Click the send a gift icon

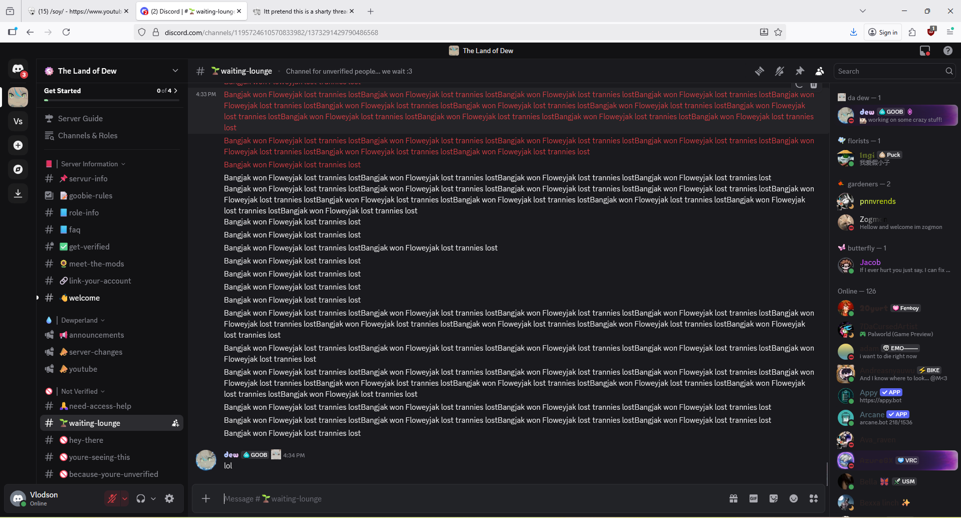[734, 498]
